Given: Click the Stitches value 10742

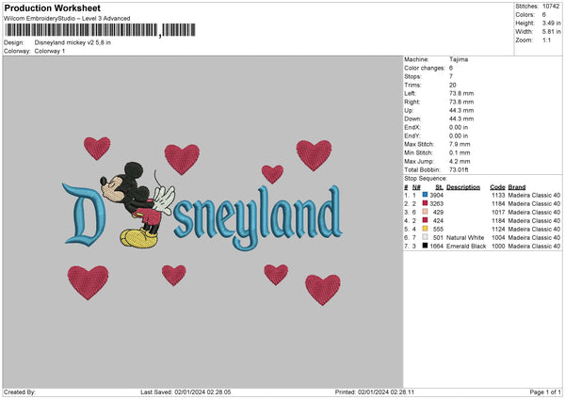Looking at the screenshot, I should (x=551, y=7).
